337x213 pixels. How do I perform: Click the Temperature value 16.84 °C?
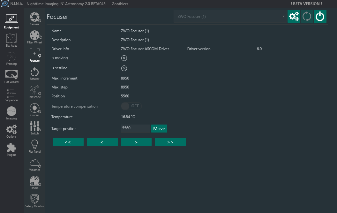pyautogui.click(x=128, y=117)
